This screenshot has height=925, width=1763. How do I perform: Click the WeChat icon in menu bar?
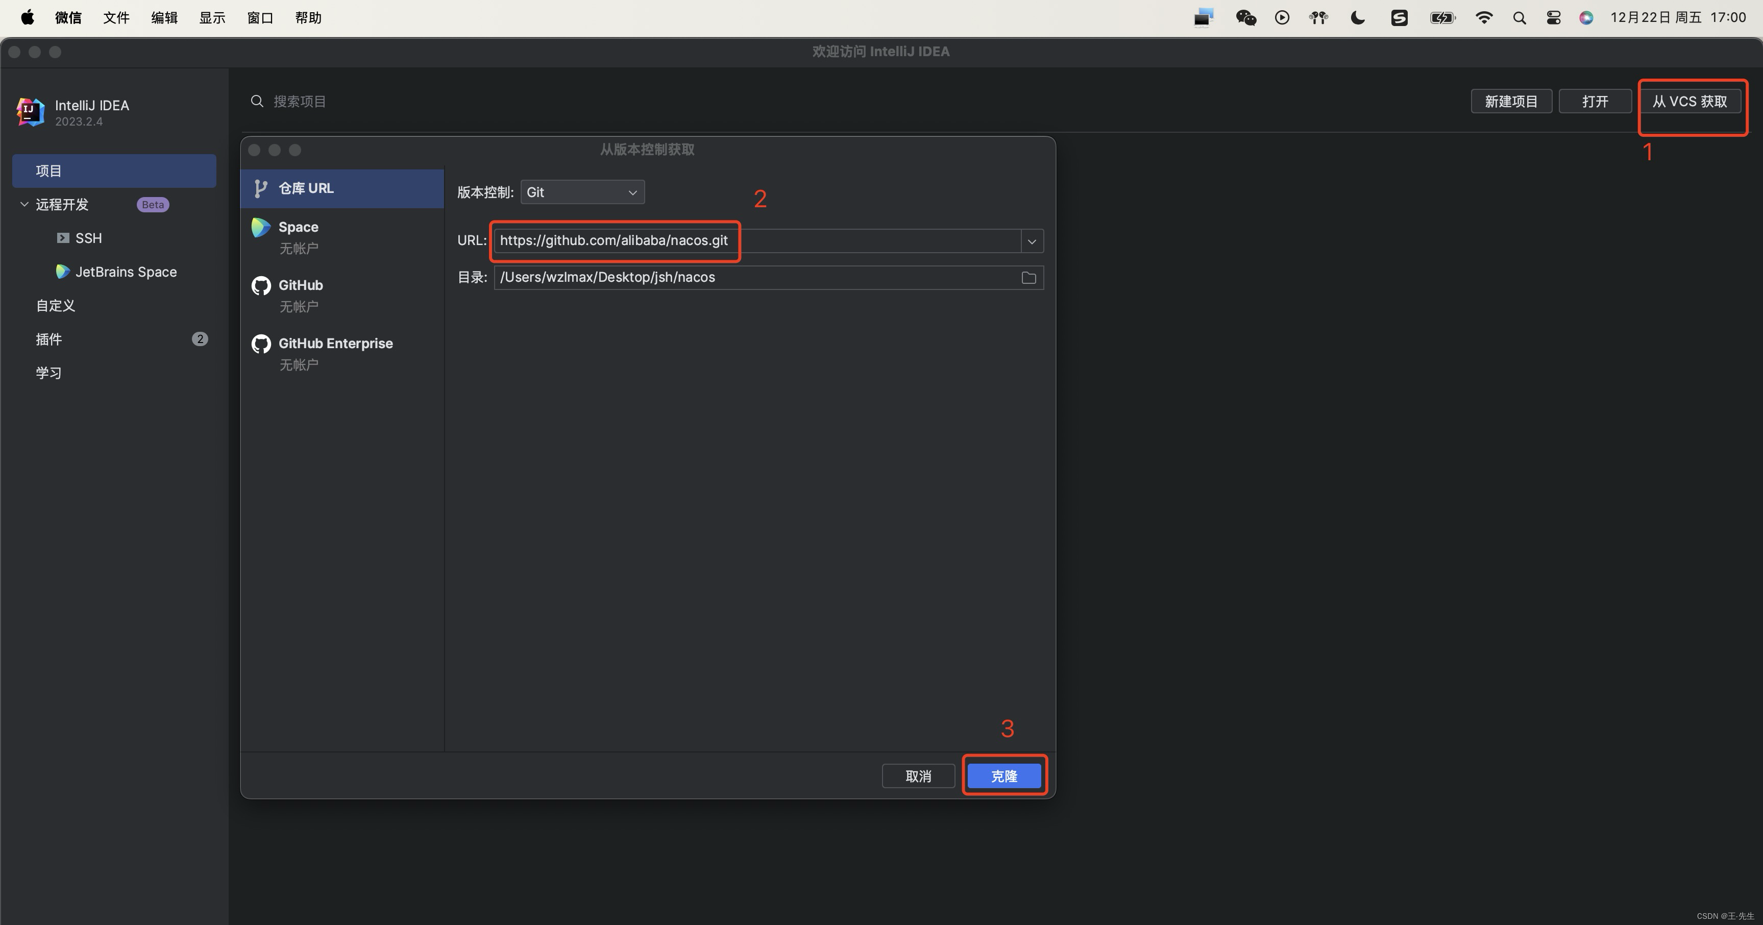[x=1245, y=18]
